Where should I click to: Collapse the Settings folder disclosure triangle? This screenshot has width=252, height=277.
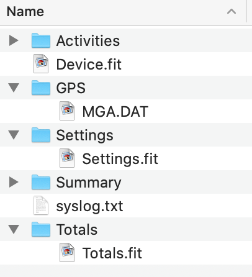click(14, 135)
